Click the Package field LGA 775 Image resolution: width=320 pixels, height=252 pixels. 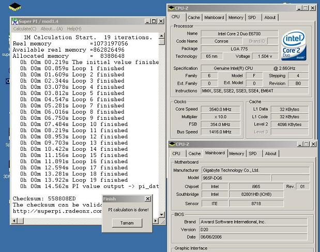(x=239, y=49)
